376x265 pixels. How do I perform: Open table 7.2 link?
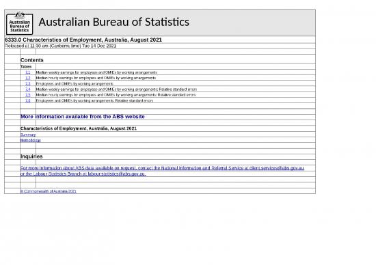point(28,78)
